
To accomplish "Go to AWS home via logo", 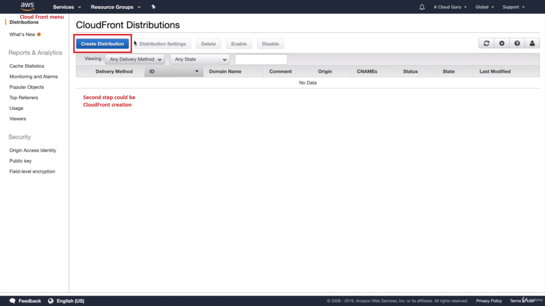I will click(x=27, y=6).
